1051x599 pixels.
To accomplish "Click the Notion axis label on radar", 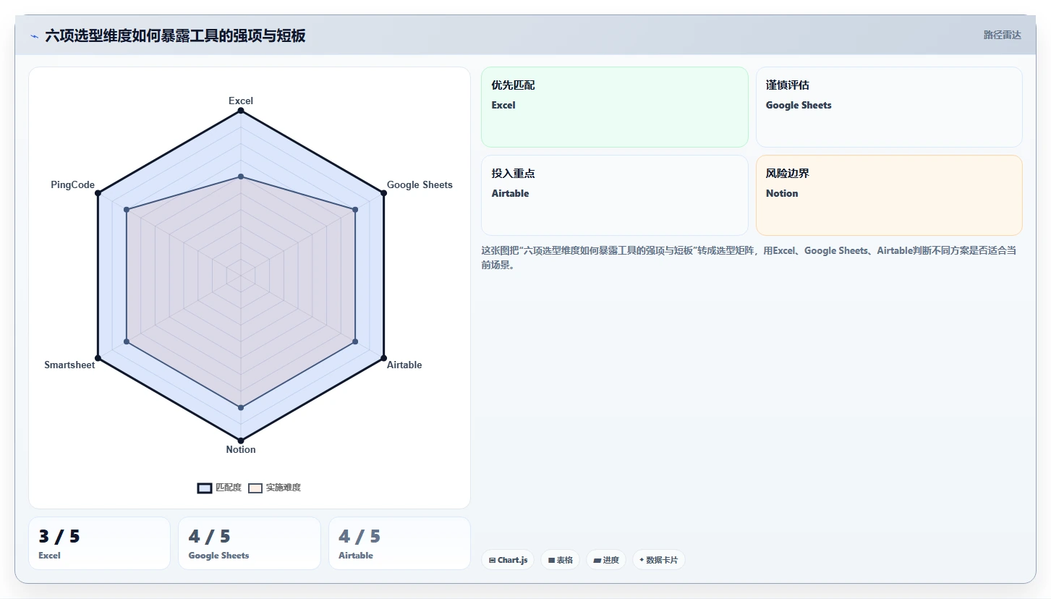I will (241, 449).
